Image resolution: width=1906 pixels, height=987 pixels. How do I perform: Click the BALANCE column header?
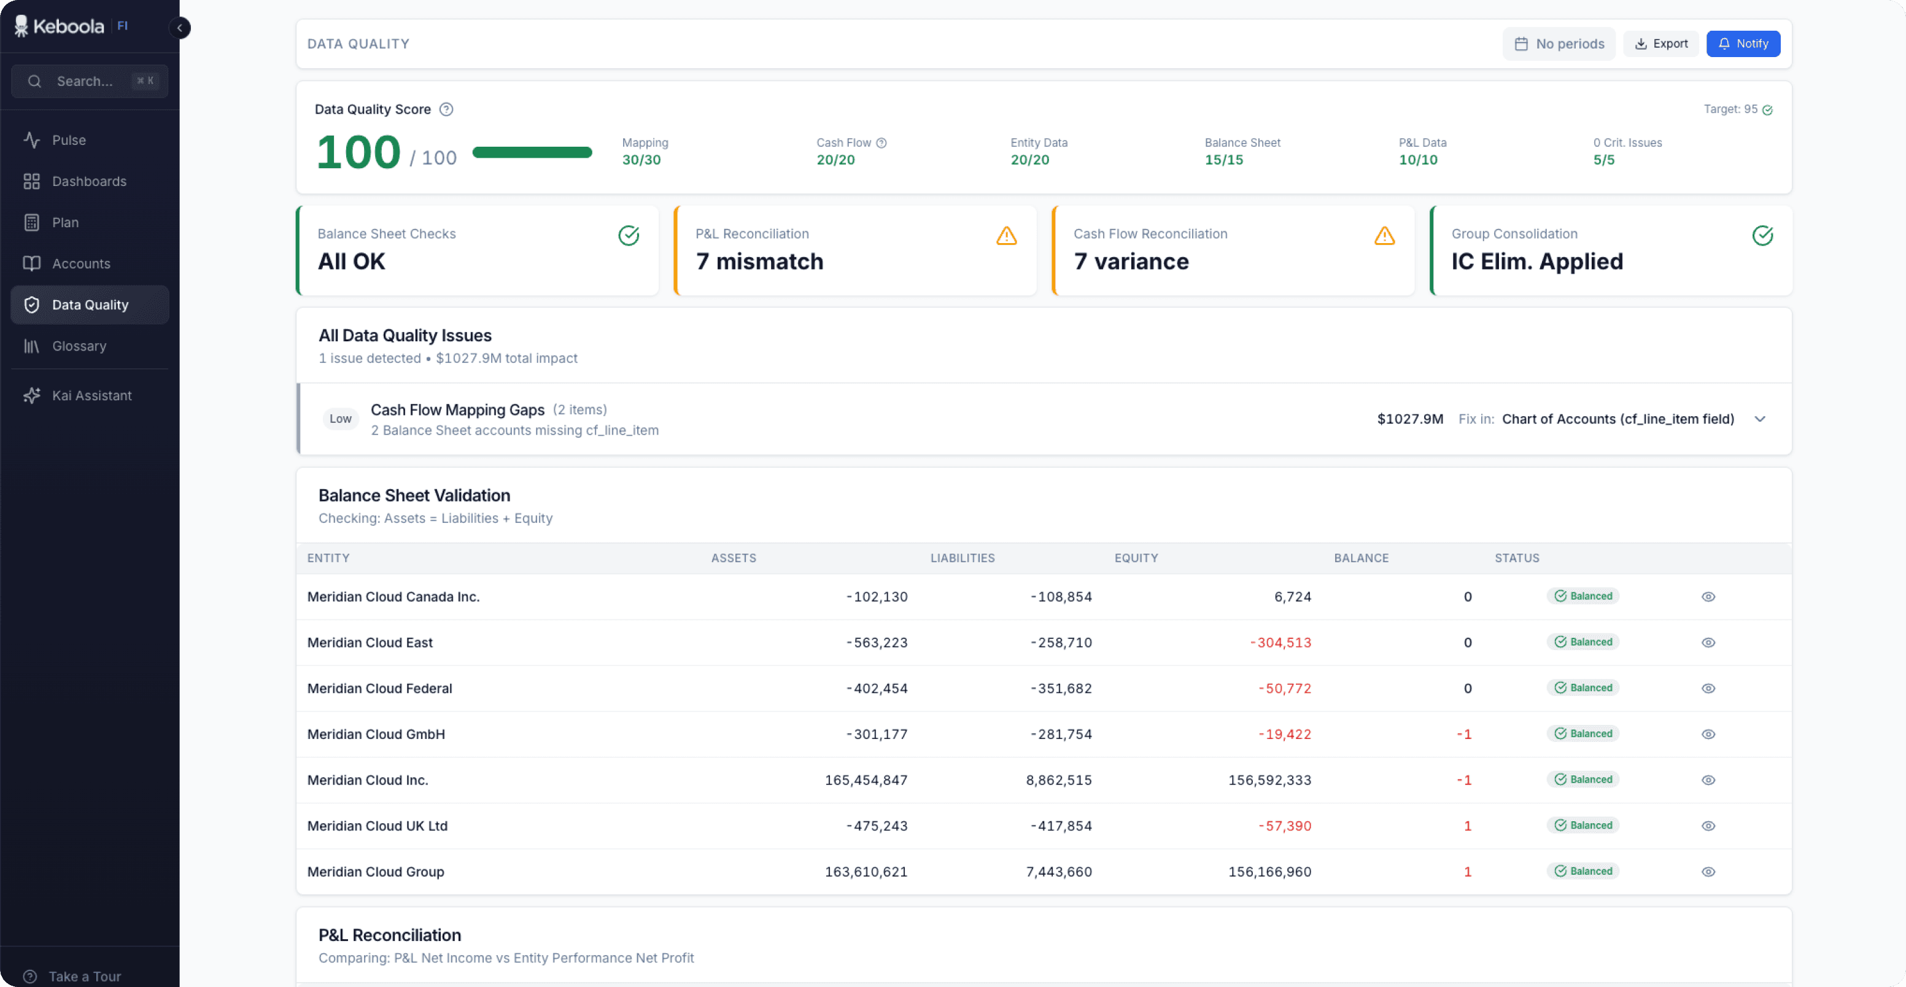pos(1361,559)
